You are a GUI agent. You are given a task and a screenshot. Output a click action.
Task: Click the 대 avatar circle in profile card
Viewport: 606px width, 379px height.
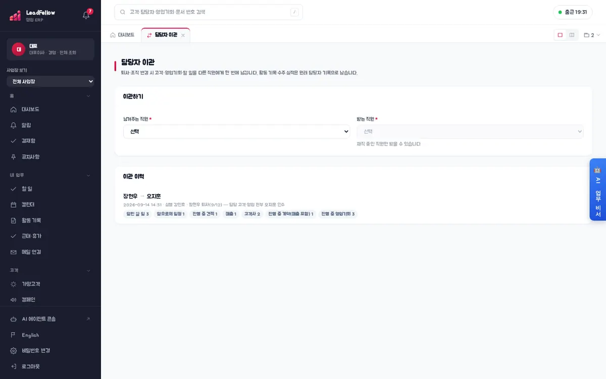point(19,49)
